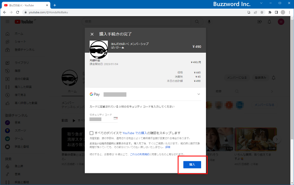
Task: Open the Chrome tab search chevron
Action: 261,3
